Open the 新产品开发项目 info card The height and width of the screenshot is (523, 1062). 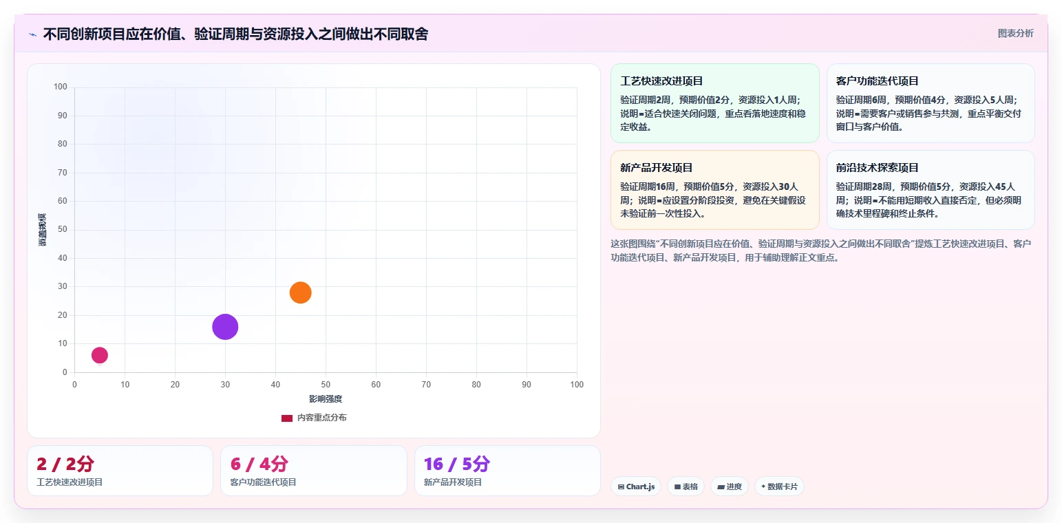[715, 190]
